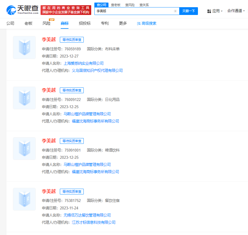Click classification text 啤酒饮料
The image size is (248, 235).
click(112, 150)
